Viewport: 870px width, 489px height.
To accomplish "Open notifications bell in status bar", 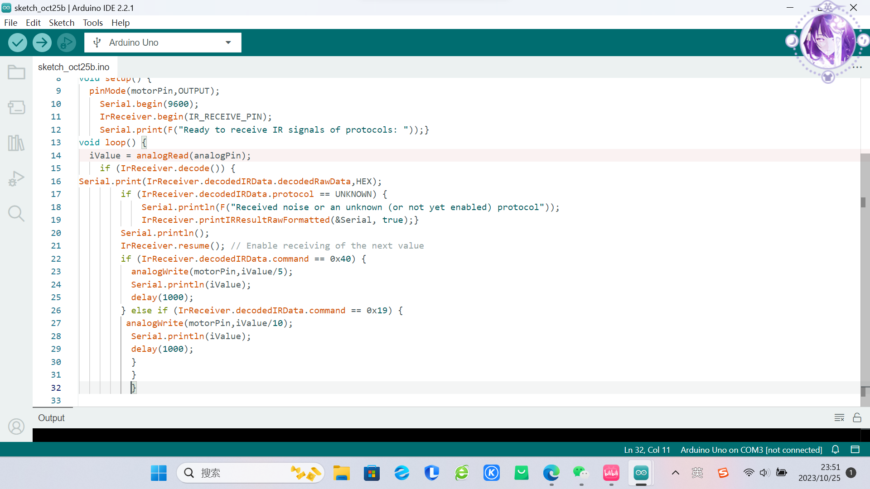I will coord(836,450).
